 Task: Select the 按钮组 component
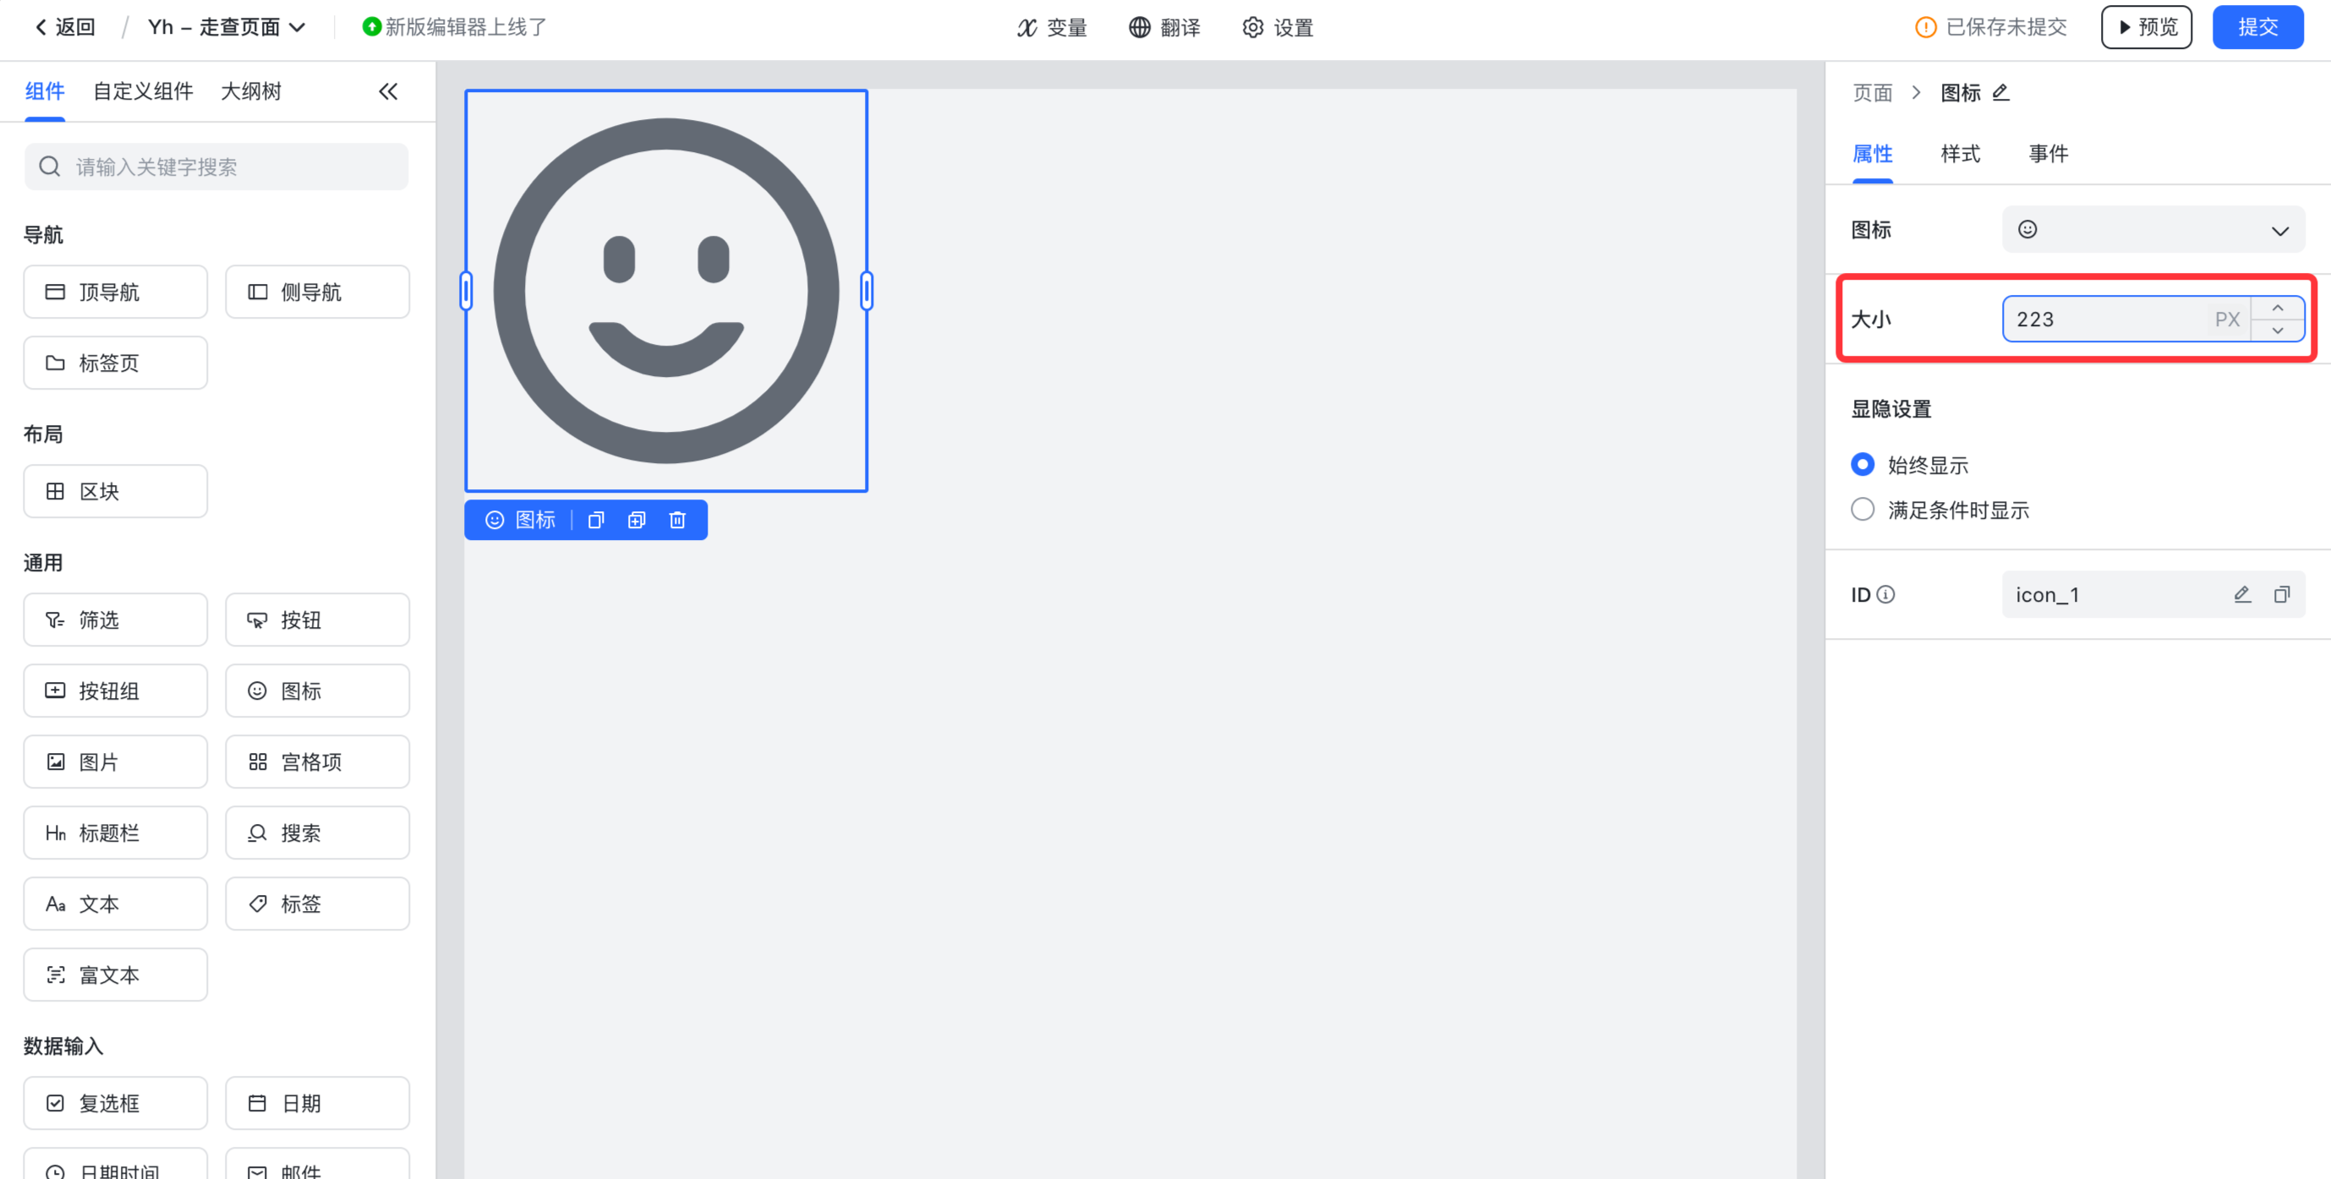115,690
